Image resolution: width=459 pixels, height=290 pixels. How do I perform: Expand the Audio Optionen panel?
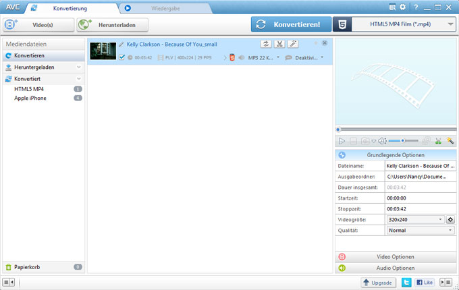396,268
